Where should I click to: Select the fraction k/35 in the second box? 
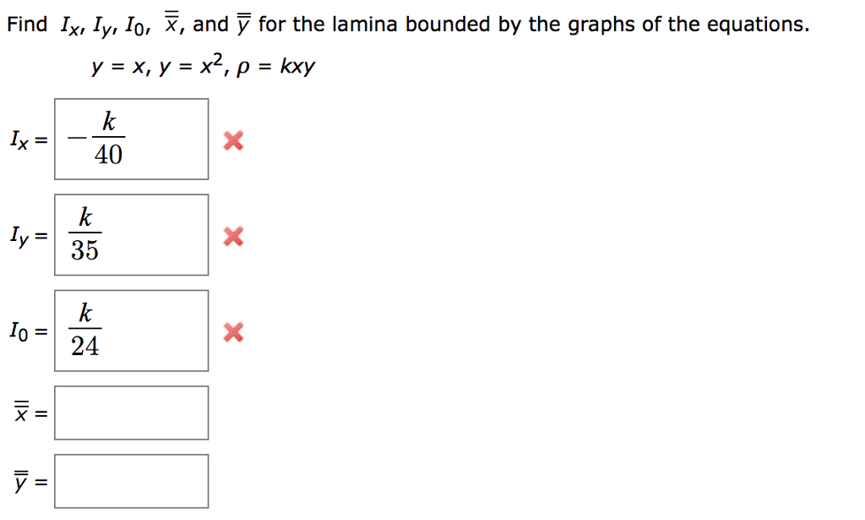pos(84,234)
